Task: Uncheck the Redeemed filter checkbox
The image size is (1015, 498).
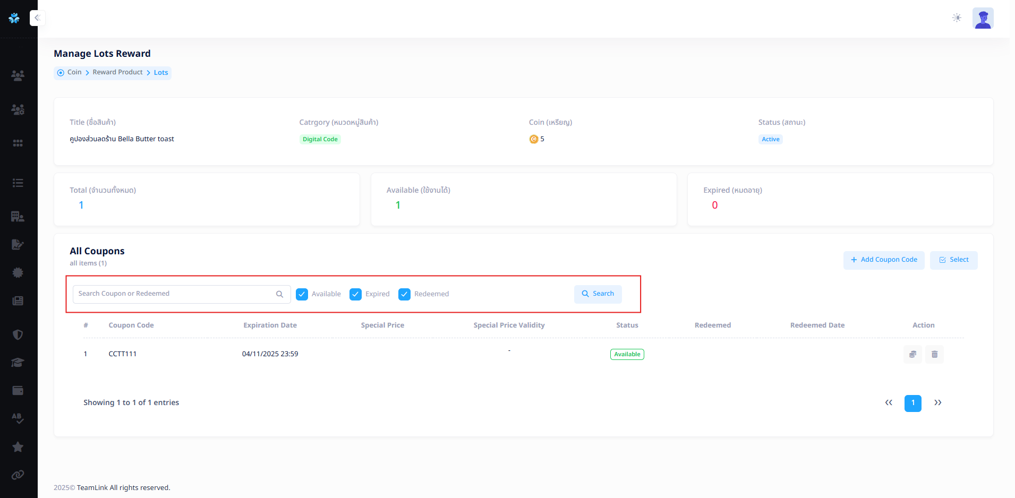Action: point(404,294)
